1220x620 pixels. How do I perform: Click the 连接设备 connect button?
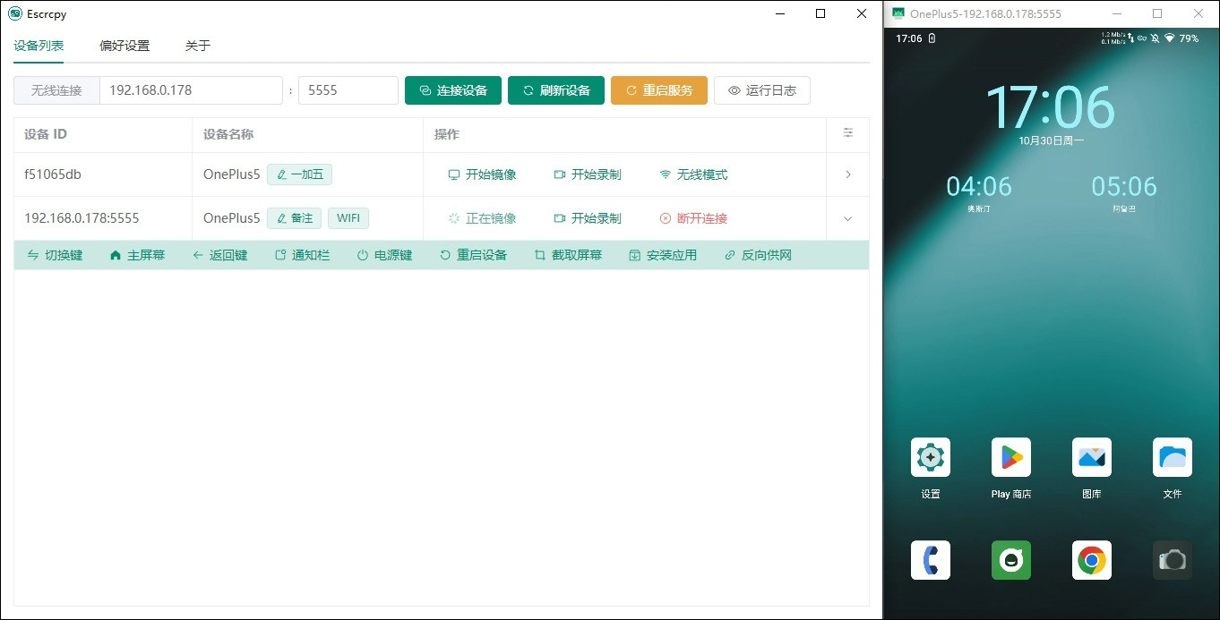coord(452,90)
